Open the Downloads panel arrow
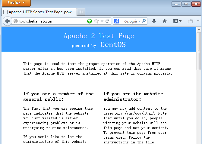 pos(154,21)
